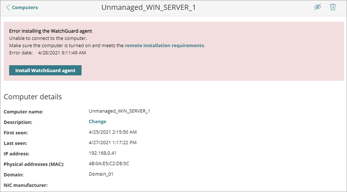Click the hide computer eye icon
Image resolution: width=347 pixels, height=192 pixels.
point(317,7)
